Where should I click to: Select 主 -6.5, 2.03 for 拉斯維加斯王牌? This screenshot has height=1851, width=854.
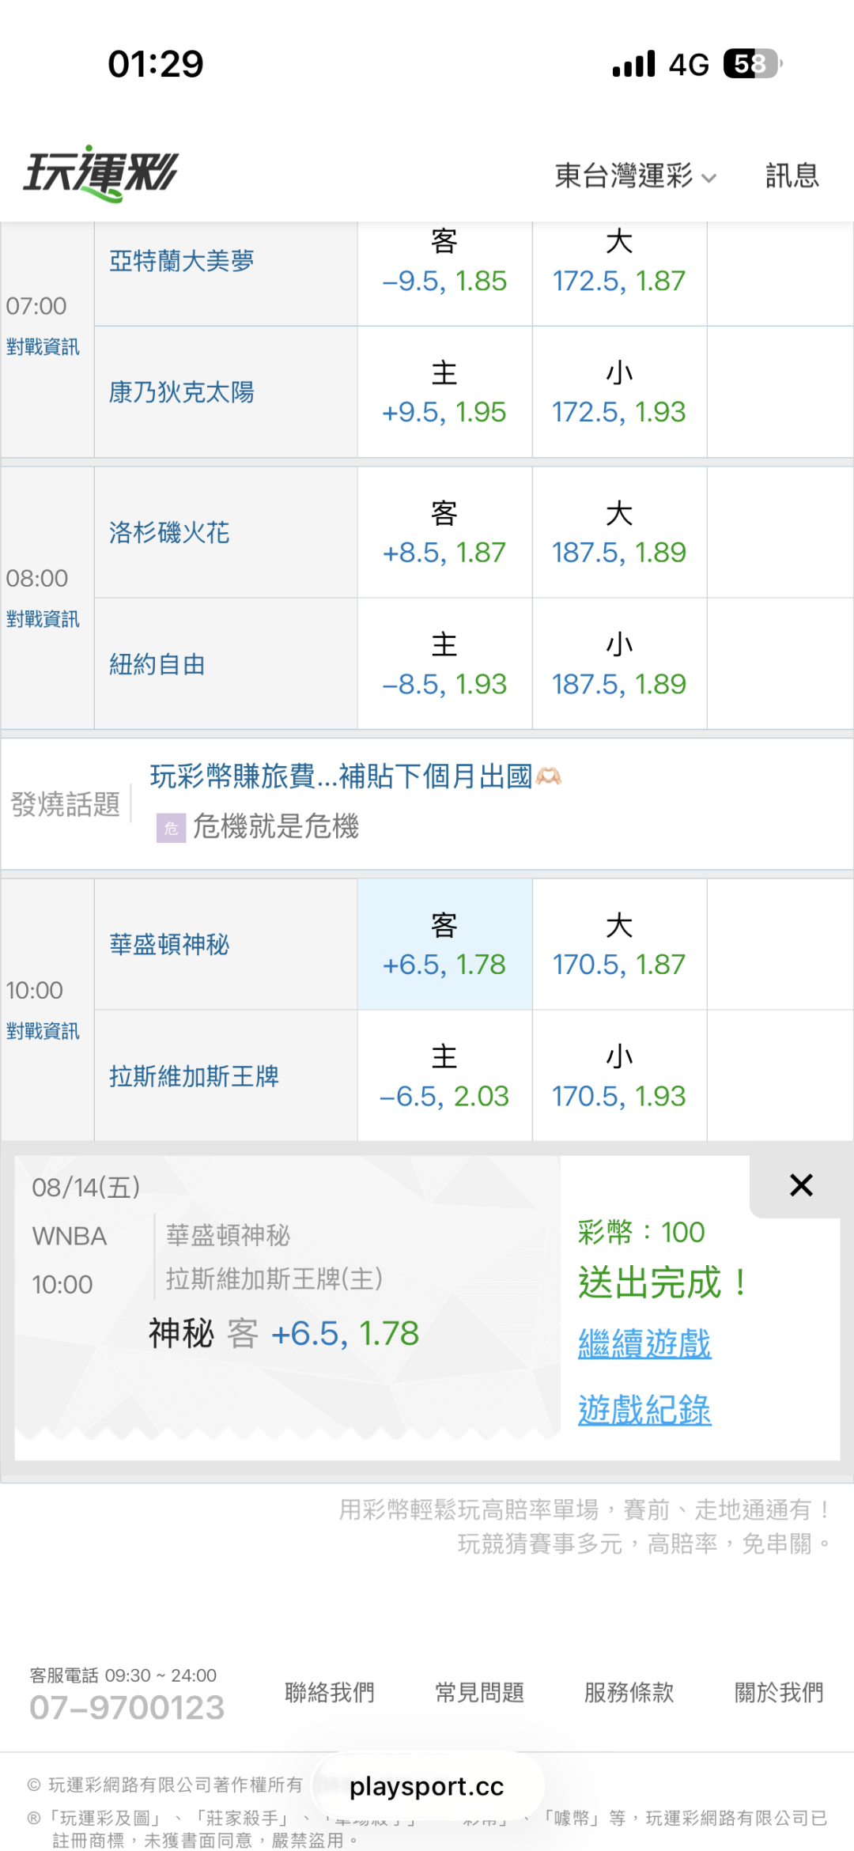pyautogui.click(x=444, y=1076)
